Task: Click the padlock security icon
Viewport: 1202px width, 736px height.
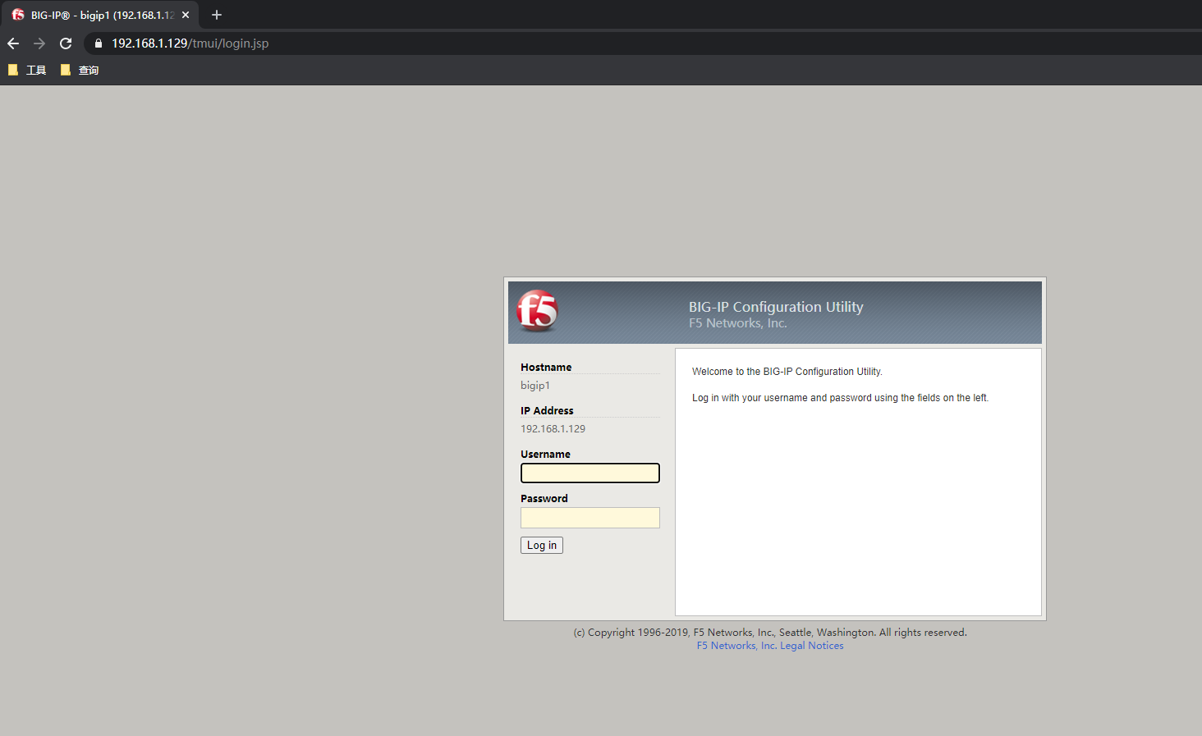Action: (98, 43)
